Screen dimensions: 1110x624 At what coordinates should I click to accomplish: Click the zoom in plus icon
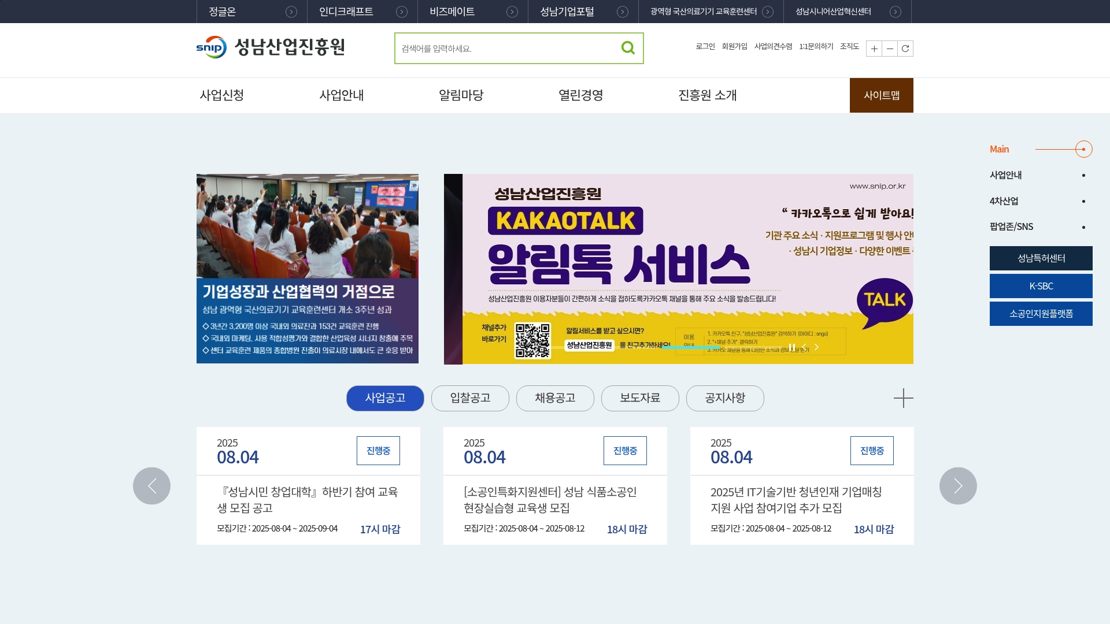[x=874, y=49]
